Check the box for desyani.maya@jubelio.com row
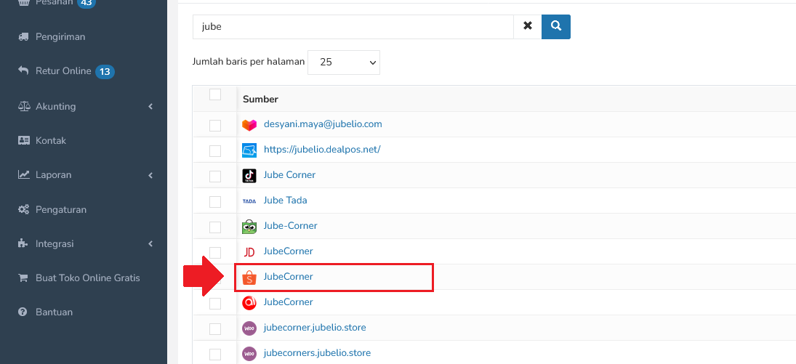Screen dimensions: 796x364 pos(215,125)
